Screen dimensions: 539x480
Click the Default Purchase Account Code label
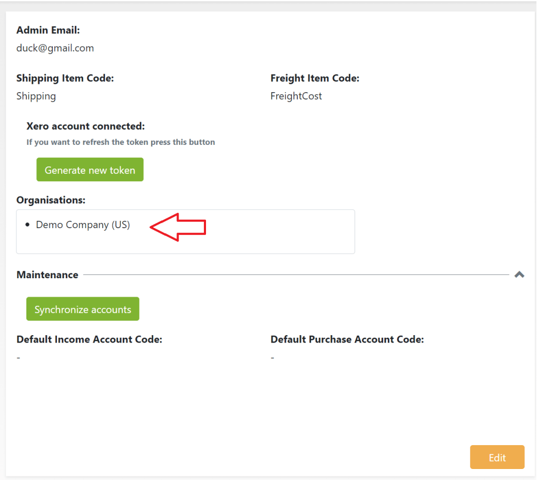[347, 339]
